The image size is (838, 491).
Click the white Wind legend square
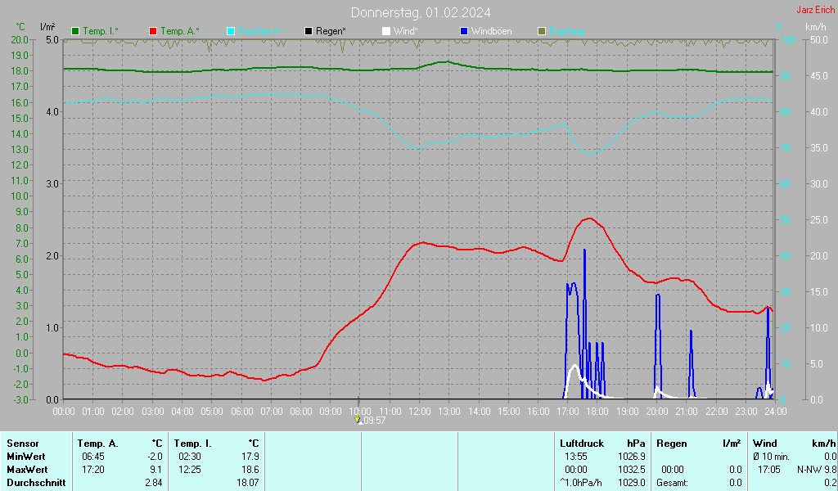click(x=386, y=31)
